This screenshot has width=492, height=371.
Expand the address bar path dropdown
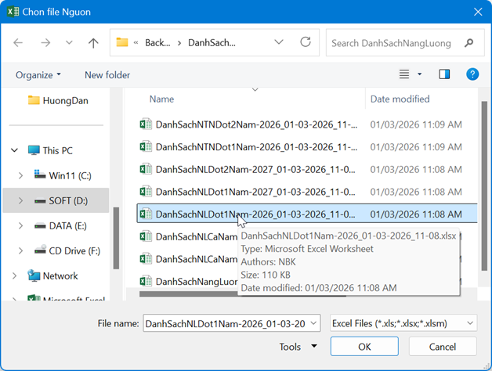tap(279, 42)
